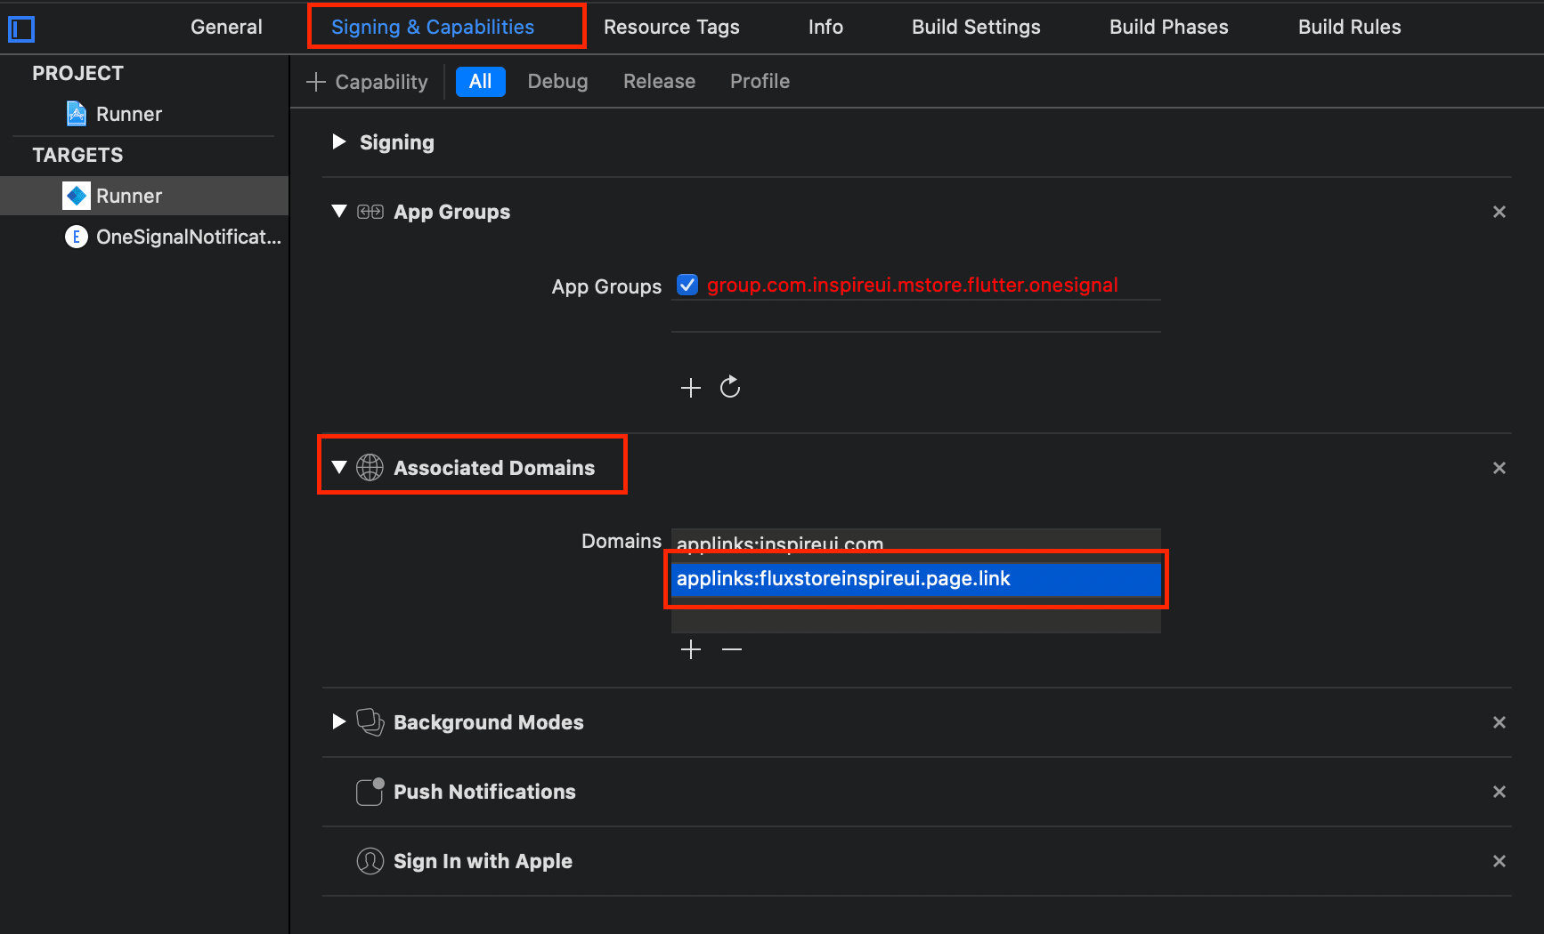Filter capabilities by Release configuration

[659, 82]
